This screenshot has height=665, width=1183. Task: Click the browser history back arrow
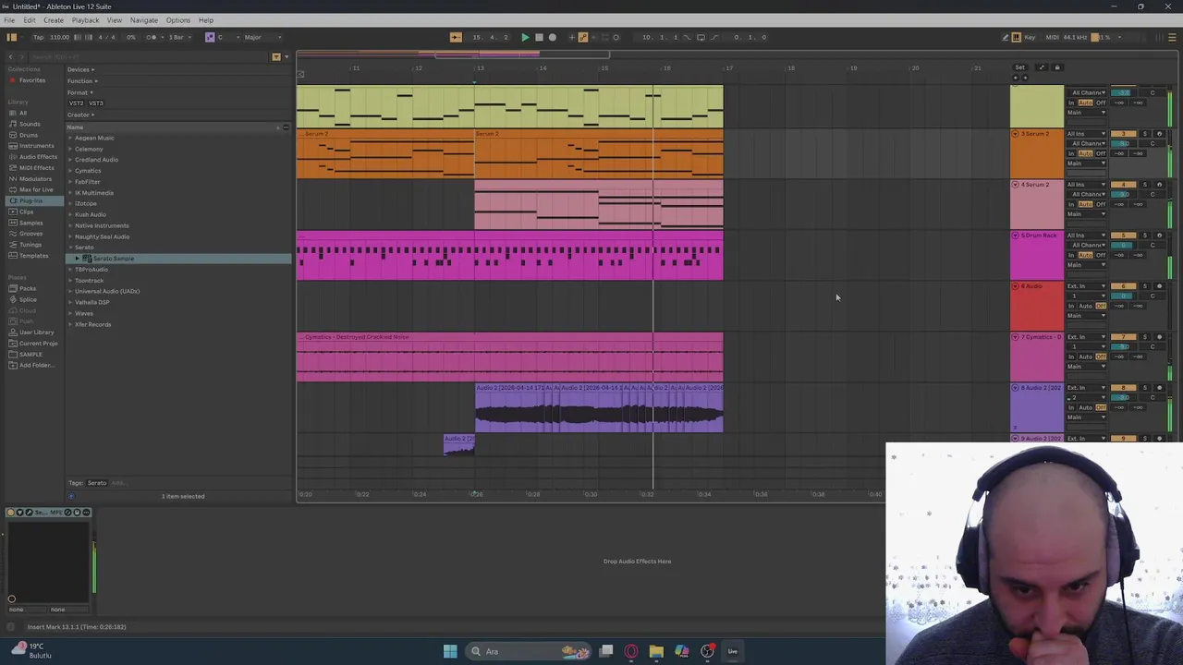tap(10, 56)
